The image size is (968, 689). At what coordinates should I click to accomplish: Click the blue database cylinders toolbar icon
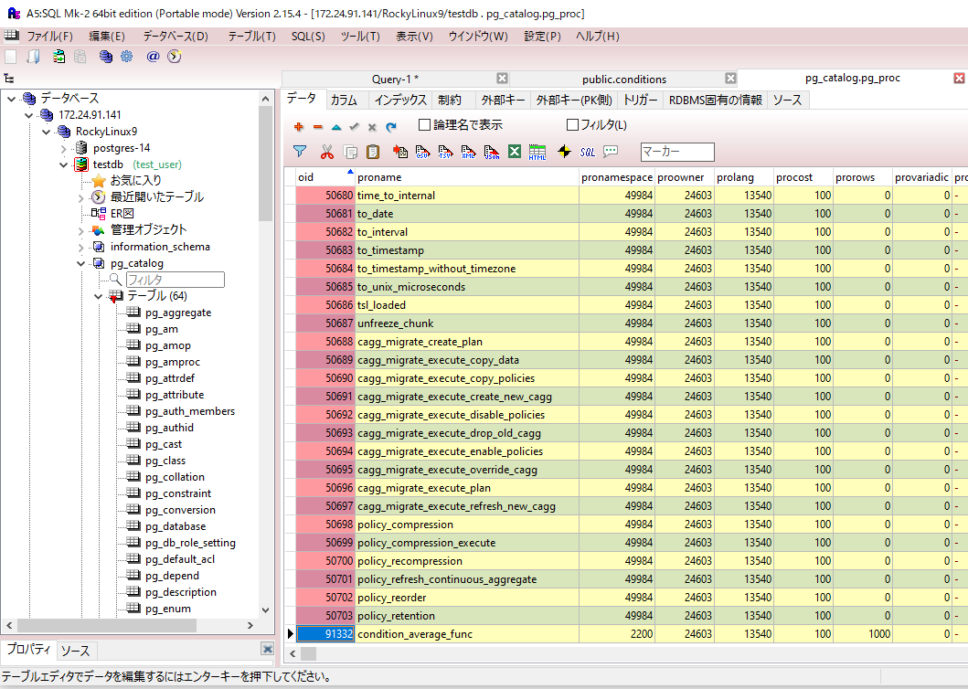click(106, 57)
